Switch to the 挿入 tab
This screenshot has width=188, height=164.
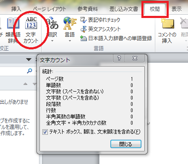point(16,9)
